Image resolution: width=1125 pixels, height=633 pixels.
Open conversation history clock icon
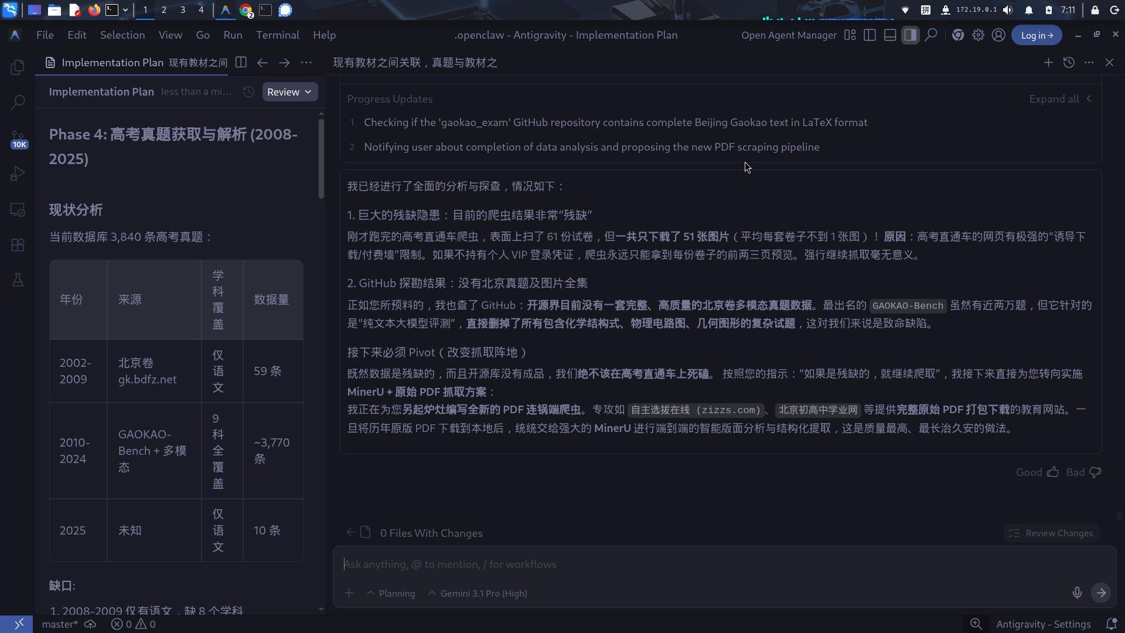[1069, 63]
